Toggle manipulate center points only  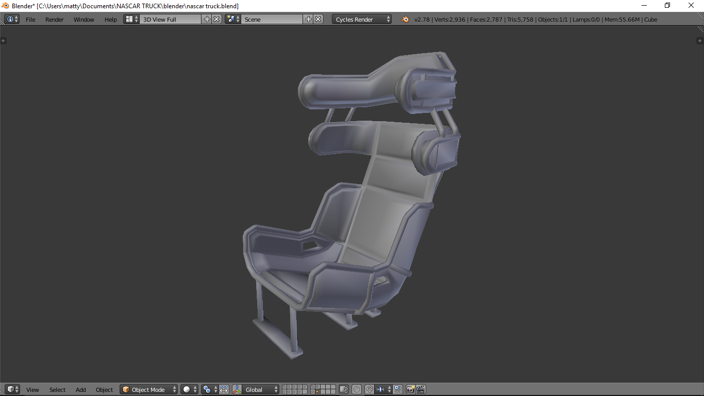pos(224,389)
